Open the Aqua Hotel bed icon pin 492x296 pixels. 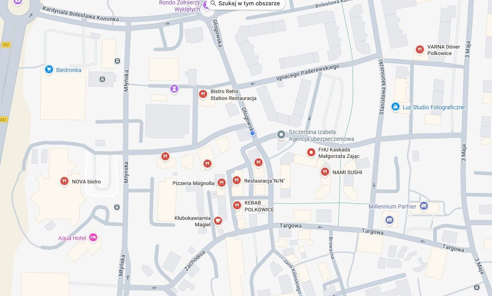click(93, 238)
